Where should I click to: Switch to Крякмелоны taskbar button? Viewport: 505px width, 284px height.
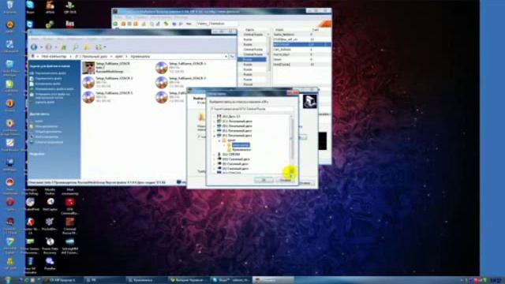pos(147,280)
